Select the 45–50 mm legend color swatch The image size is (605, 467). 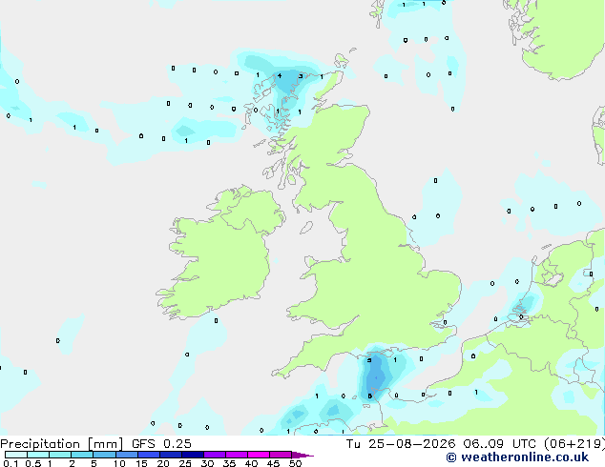point(281,455)
